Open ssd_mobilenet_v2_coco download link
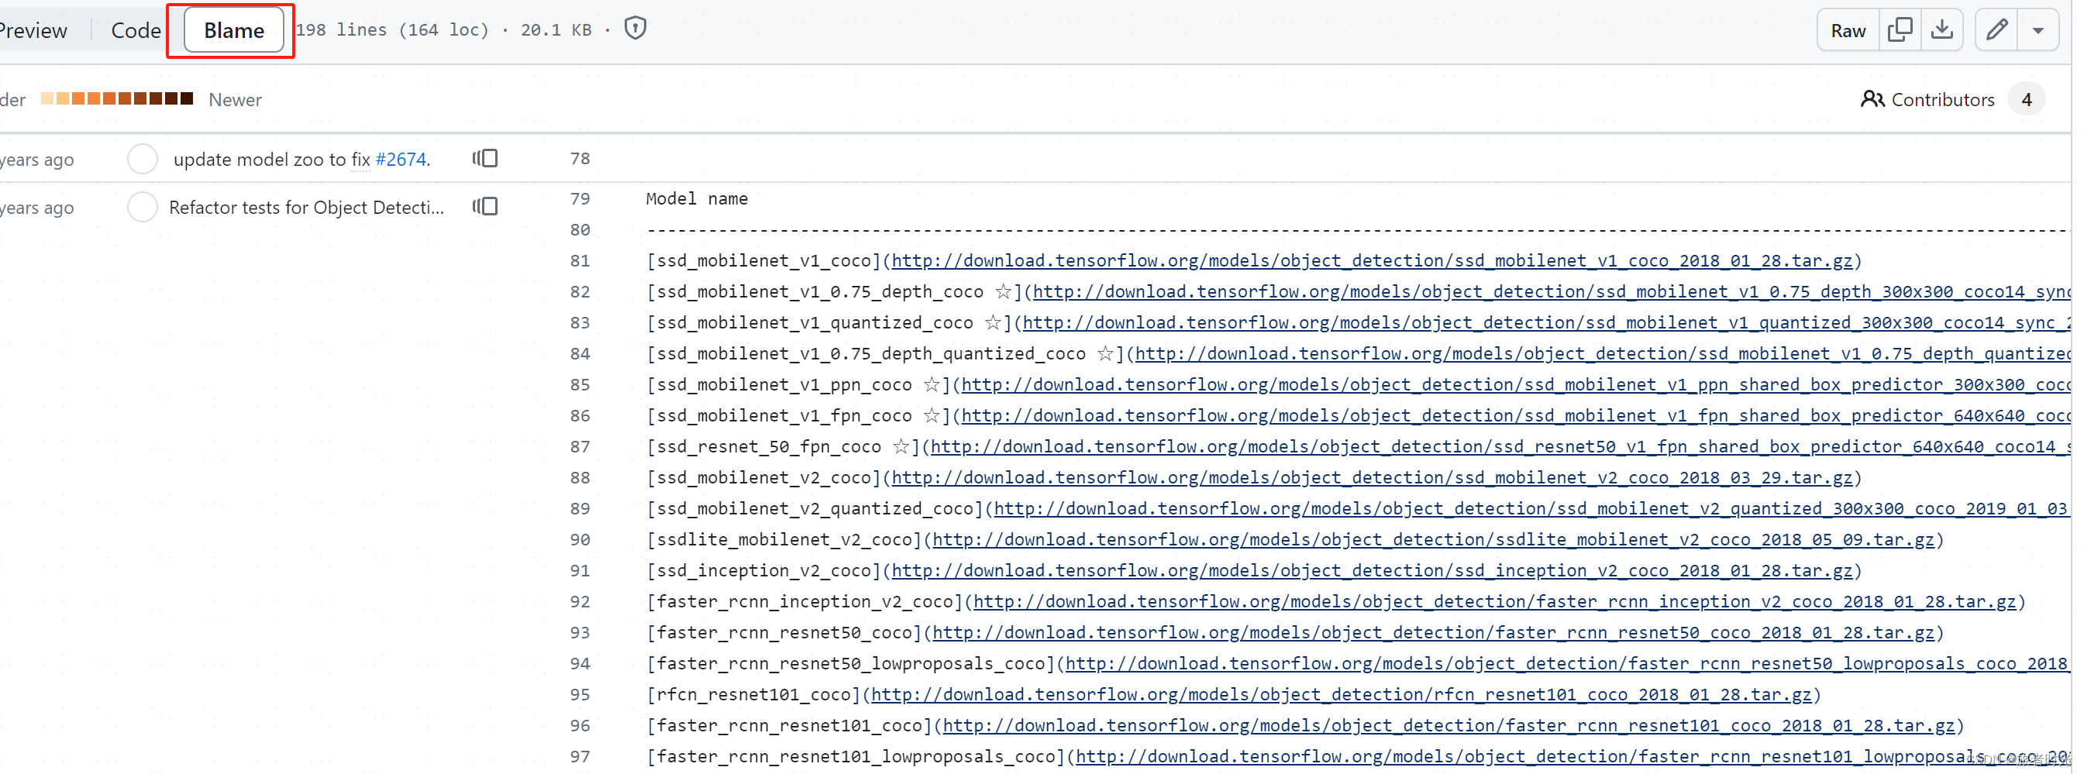The height and width of the screenshot is (774, 2084). point(1371,478)
